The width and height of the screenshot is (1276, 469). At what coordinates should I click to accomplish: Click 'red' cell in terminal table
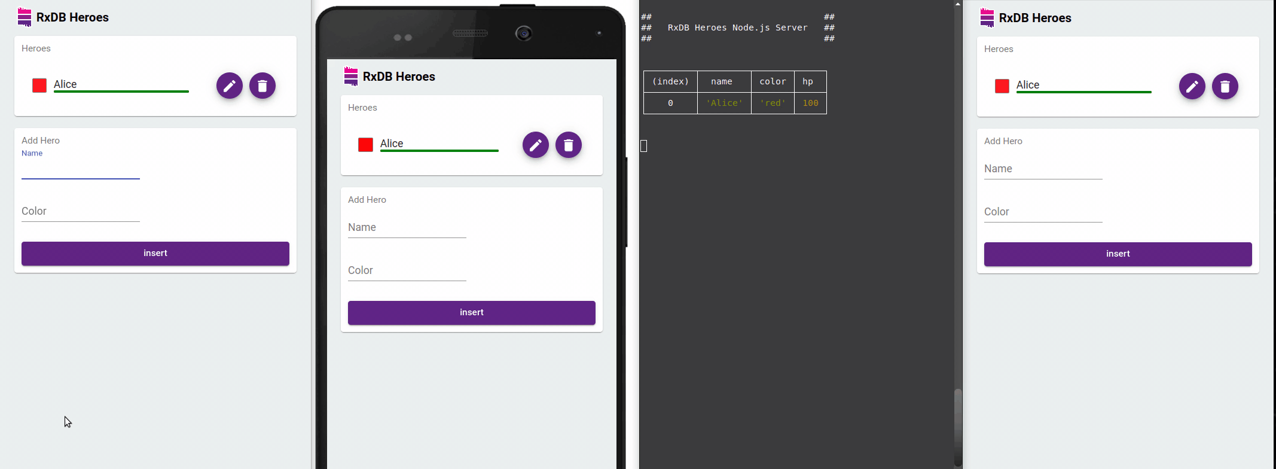pos(773,103)
